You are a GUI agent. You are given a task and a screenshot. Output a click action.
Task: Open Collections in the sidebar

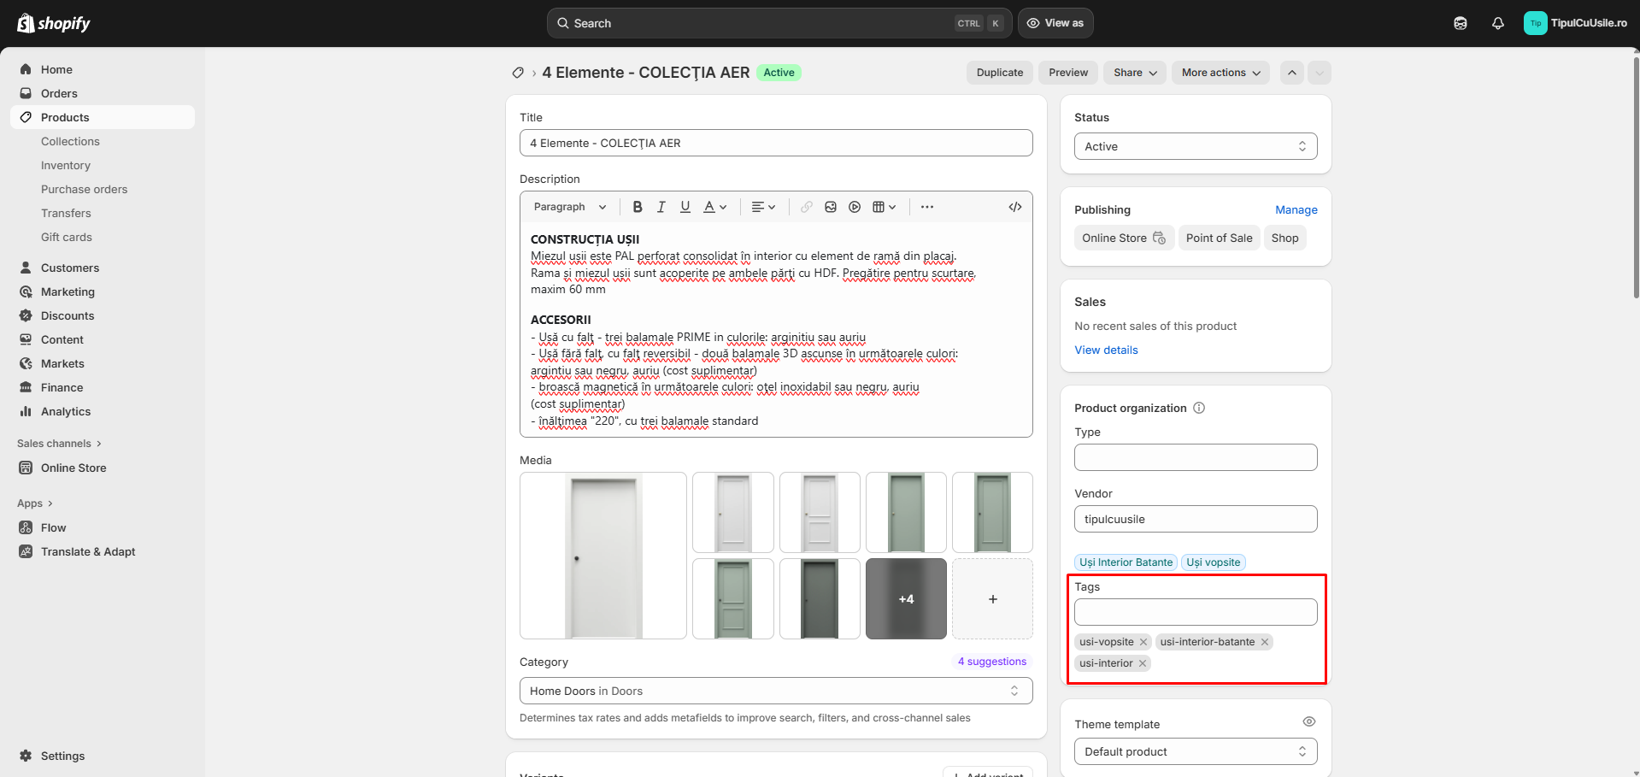[70, 141]
